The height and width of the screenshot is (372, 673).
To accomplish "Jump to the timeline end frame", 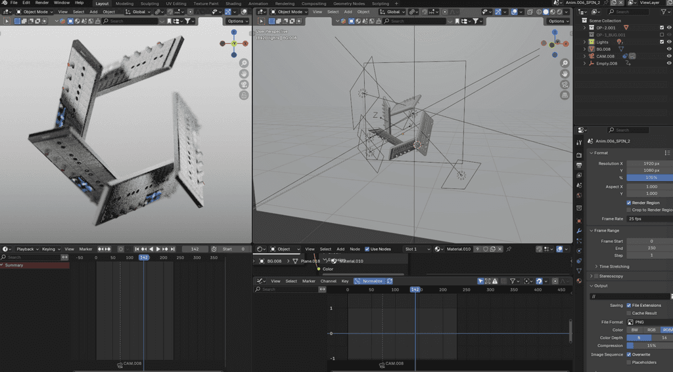I will 173,249.
